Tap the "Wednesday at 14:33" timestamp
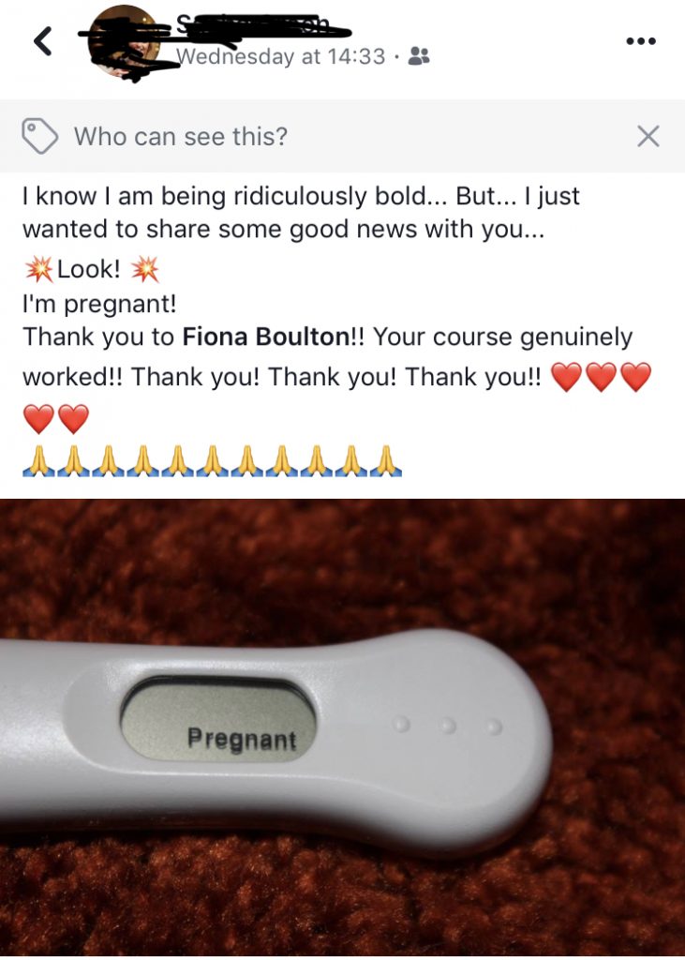Viewport: 685px width, 960px height. coord(281,56)
